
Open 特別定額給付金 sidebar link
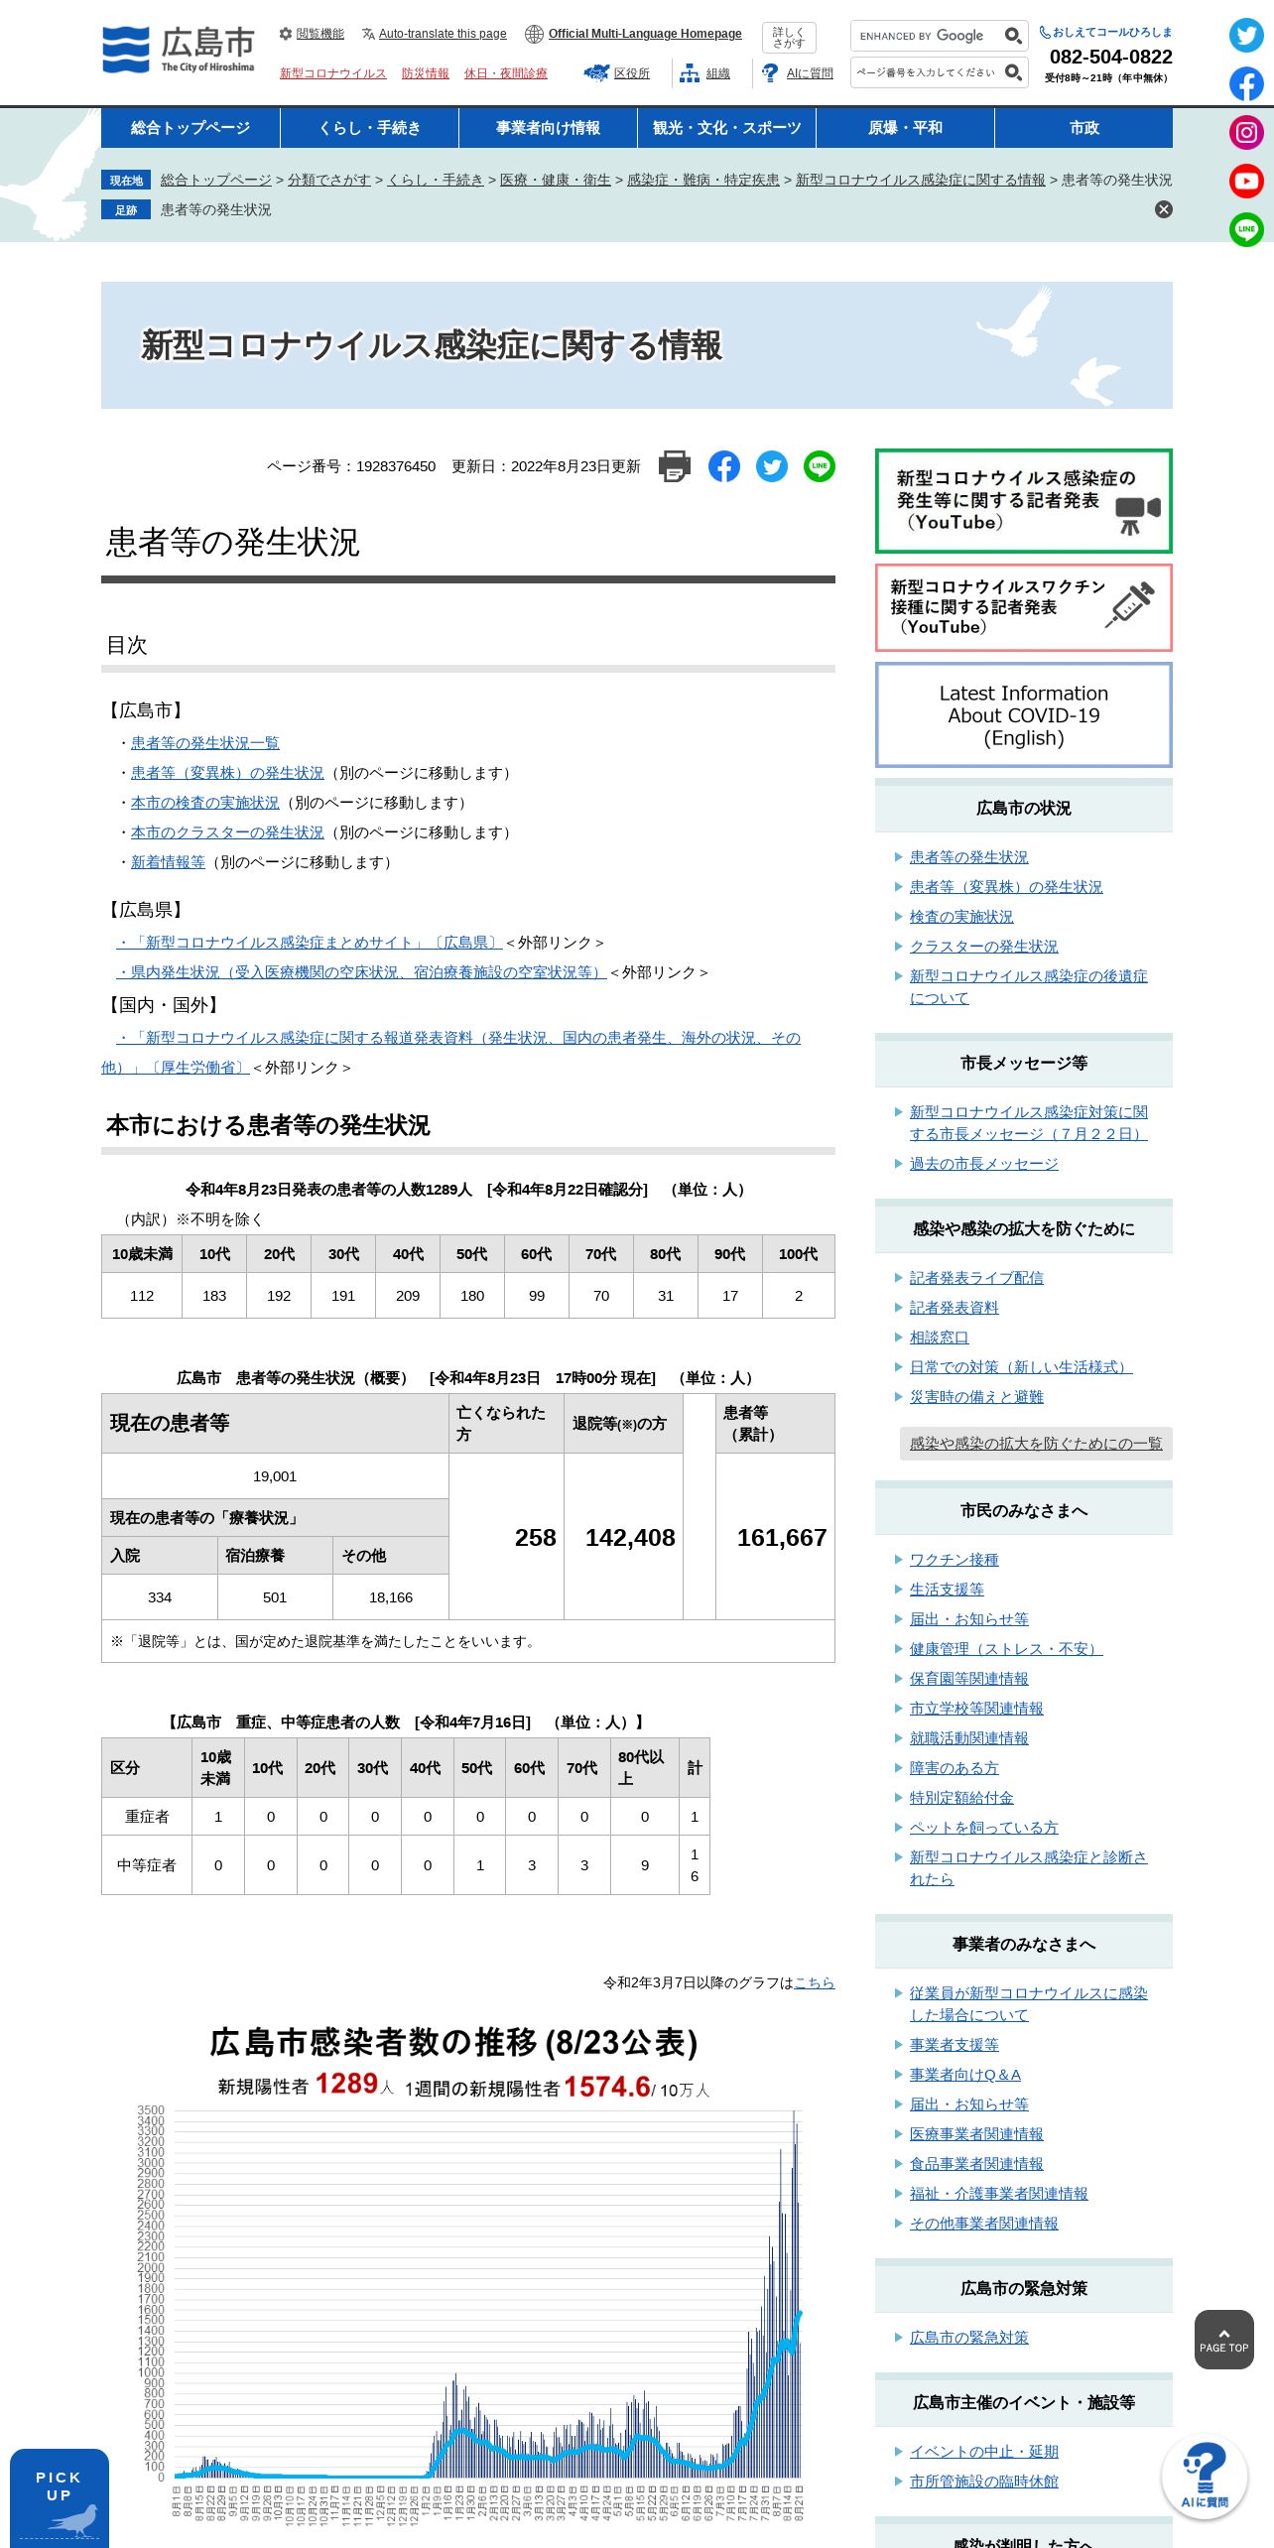(961, 1798)
